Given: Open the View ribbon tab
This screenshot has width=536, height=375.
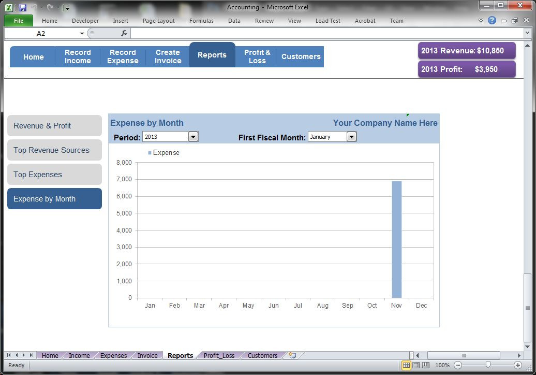Looking at the screenshot, I should (294, 21).
